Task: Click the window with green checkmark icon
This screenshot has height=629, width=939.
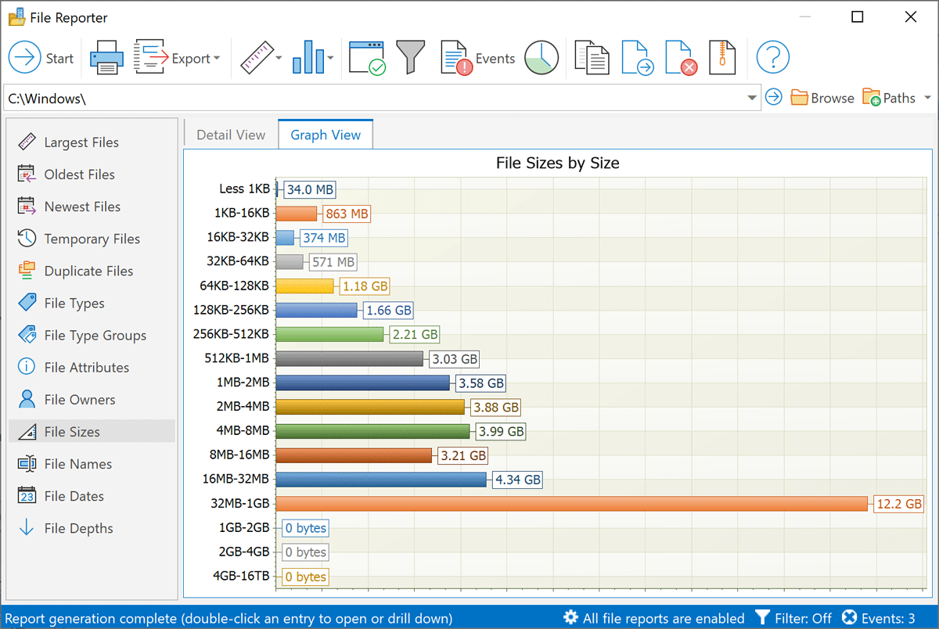Action: (x=367, y=58)
